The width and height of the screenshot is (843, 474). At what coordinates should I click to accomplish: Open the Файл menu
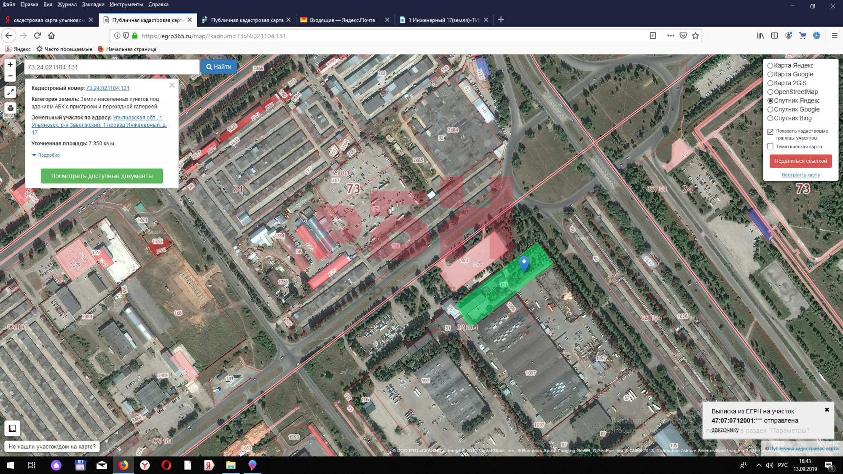[9, 4]
